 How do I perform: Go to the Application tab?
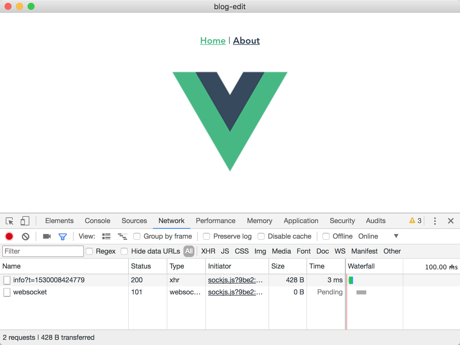(x=301, y=221)
